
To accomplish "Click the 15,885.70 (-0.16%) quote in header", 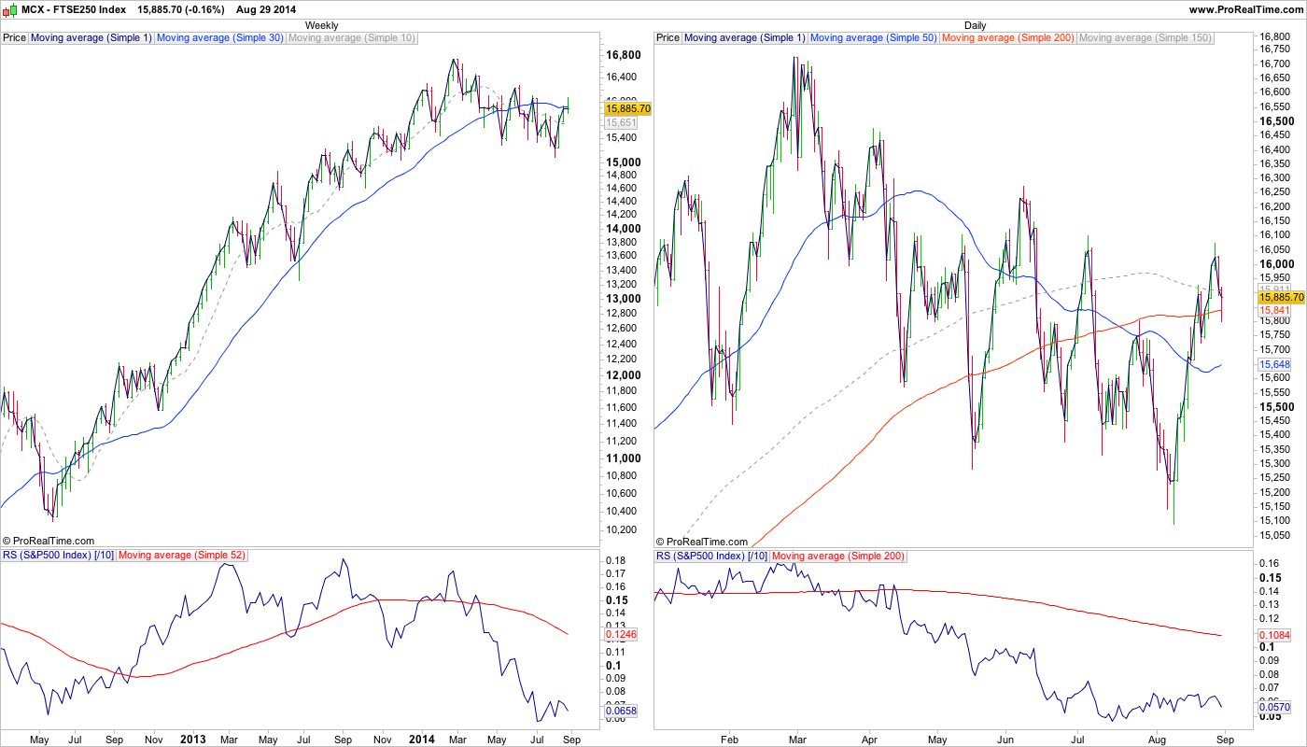I will [x=180, y=8].
